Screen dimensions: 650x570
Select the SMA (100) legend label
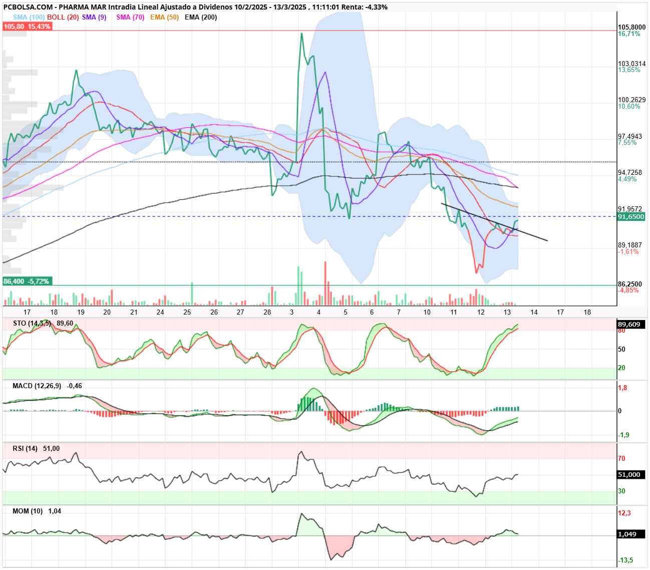[29, 17]
